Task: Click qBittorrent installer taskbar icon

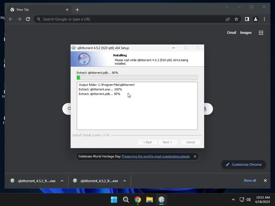Action: pos(161,200)
